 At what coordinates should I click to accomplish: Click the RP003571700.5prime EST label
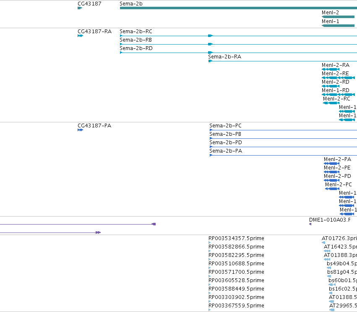click(x=236, y=272)
